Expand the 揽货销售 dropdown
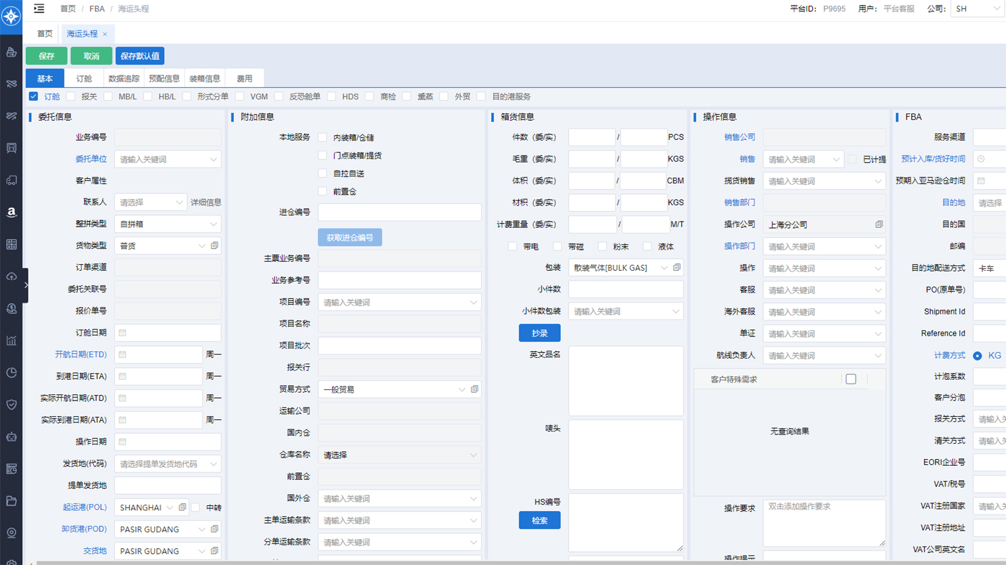 click(x=824, y=181)
